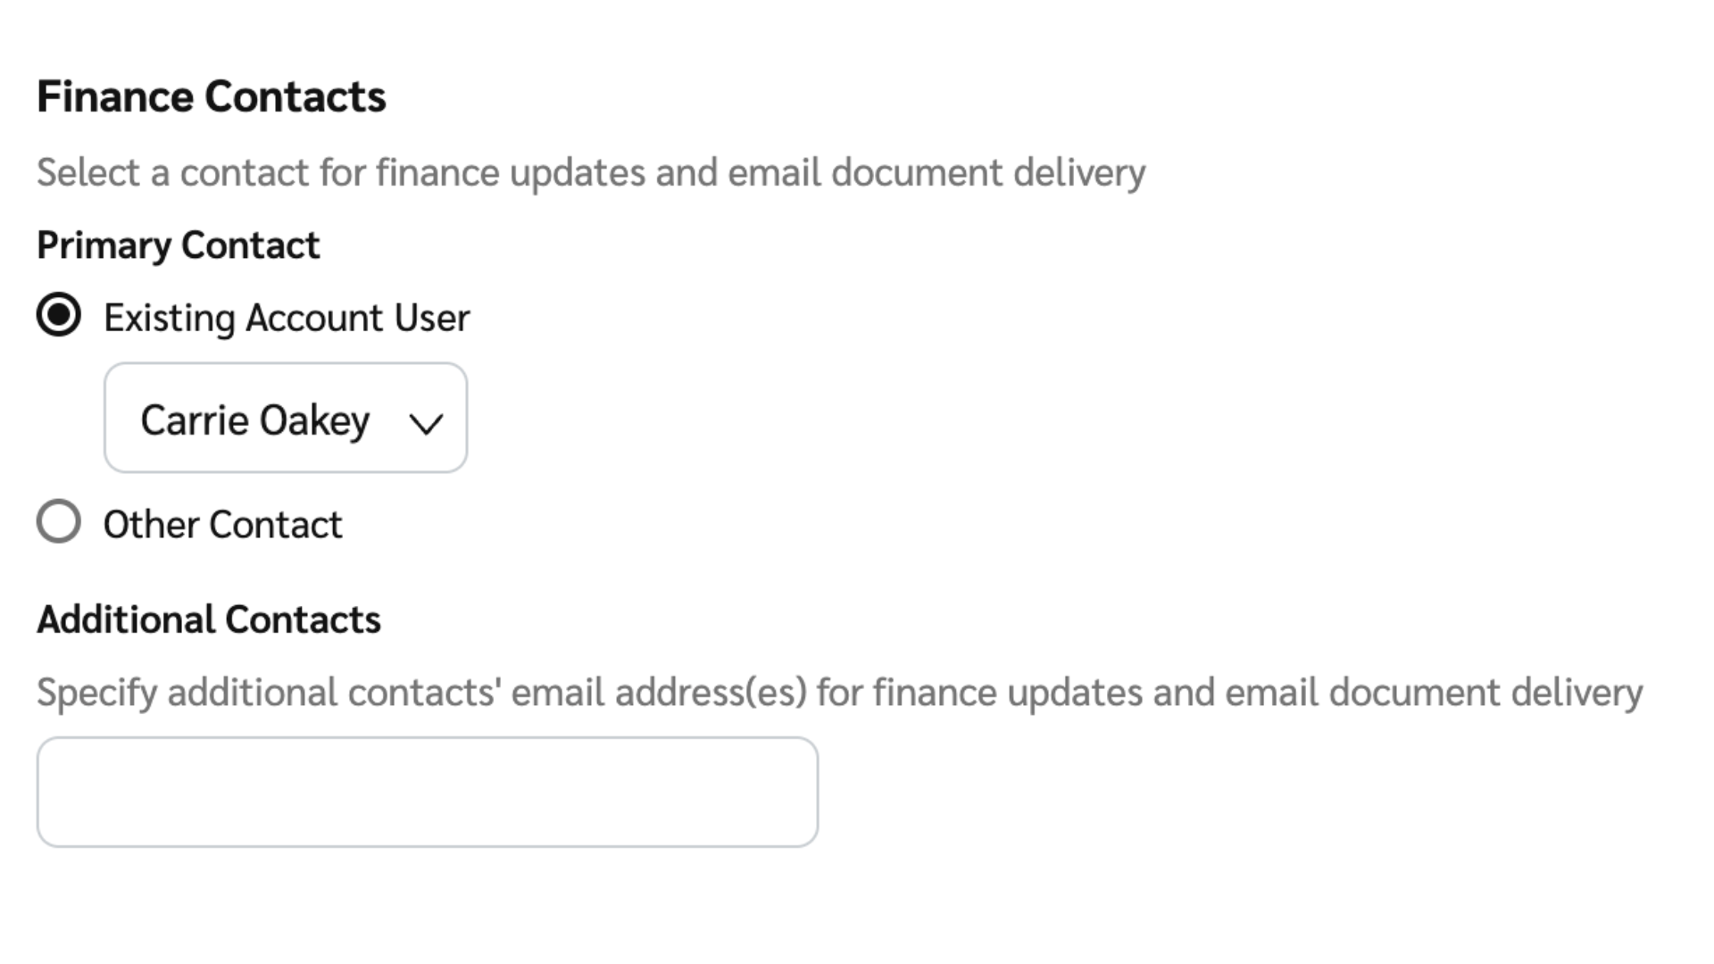Click the 'Primary Contact' subheading
The width and height of the screenshot is (1714, 964).
click(x=179, y=245)
